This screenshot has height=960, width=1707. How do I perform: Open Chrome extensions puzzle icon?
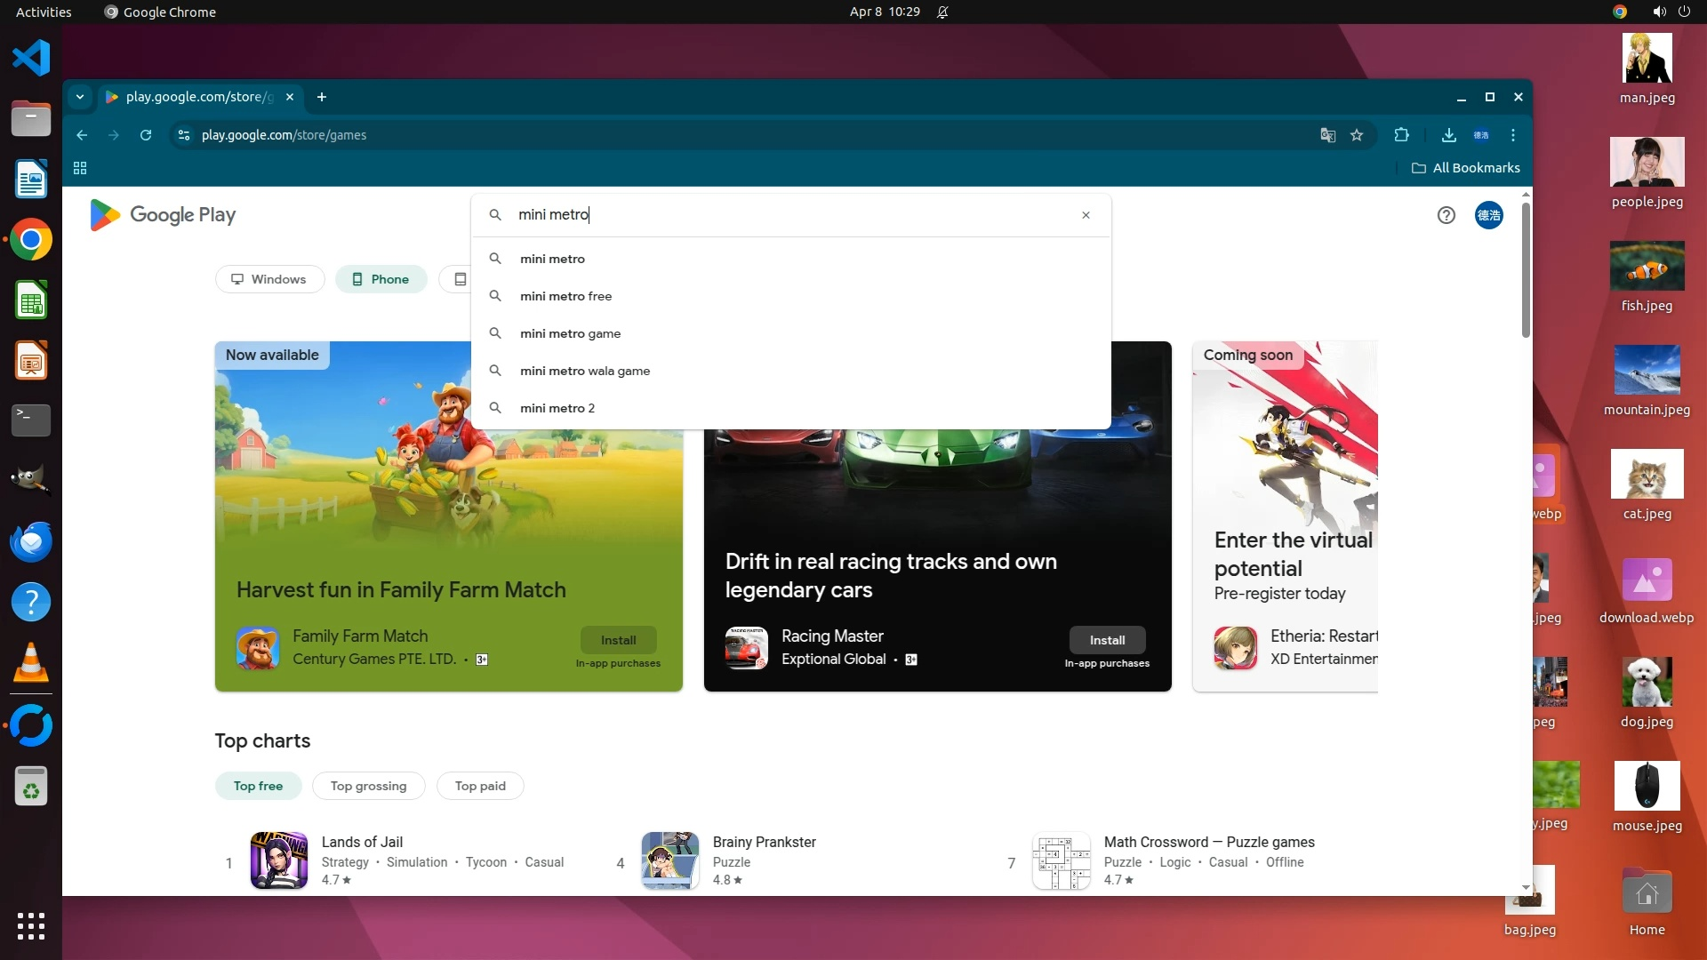(1401, 135)
